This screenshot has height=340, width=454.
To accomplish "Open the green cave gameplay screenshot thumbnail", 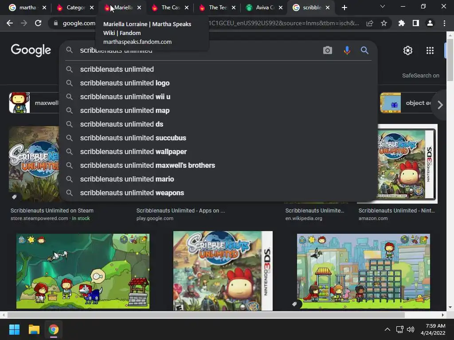I will pos(83,271).
